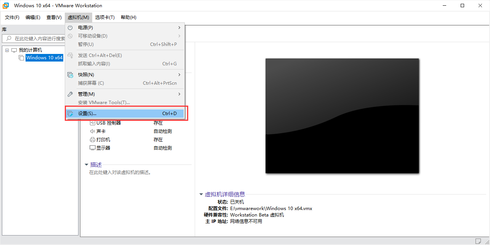Click the wrench icon beside 管理(M)
The height and width of the screenshot is (245, 490).
point(70,94)
